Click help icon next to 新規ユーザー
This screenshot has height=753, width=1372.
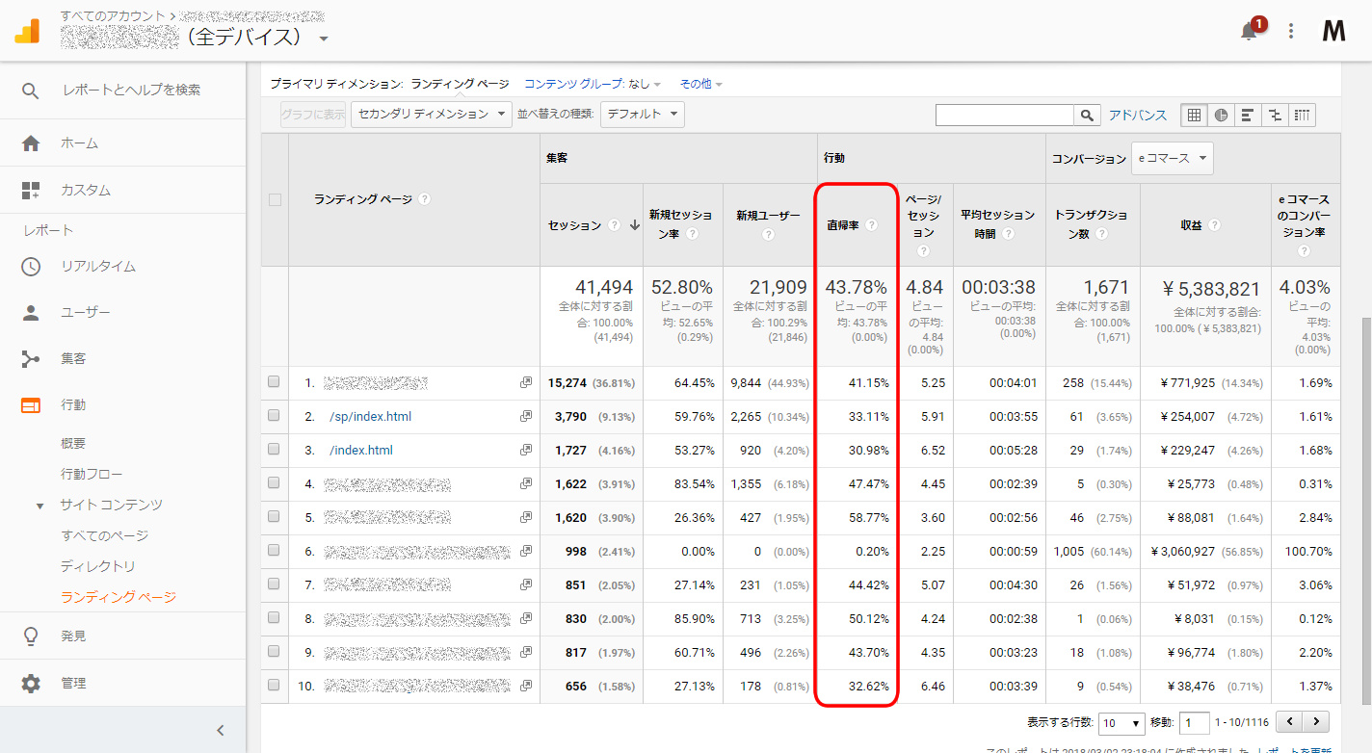click(x=770, y=233)
